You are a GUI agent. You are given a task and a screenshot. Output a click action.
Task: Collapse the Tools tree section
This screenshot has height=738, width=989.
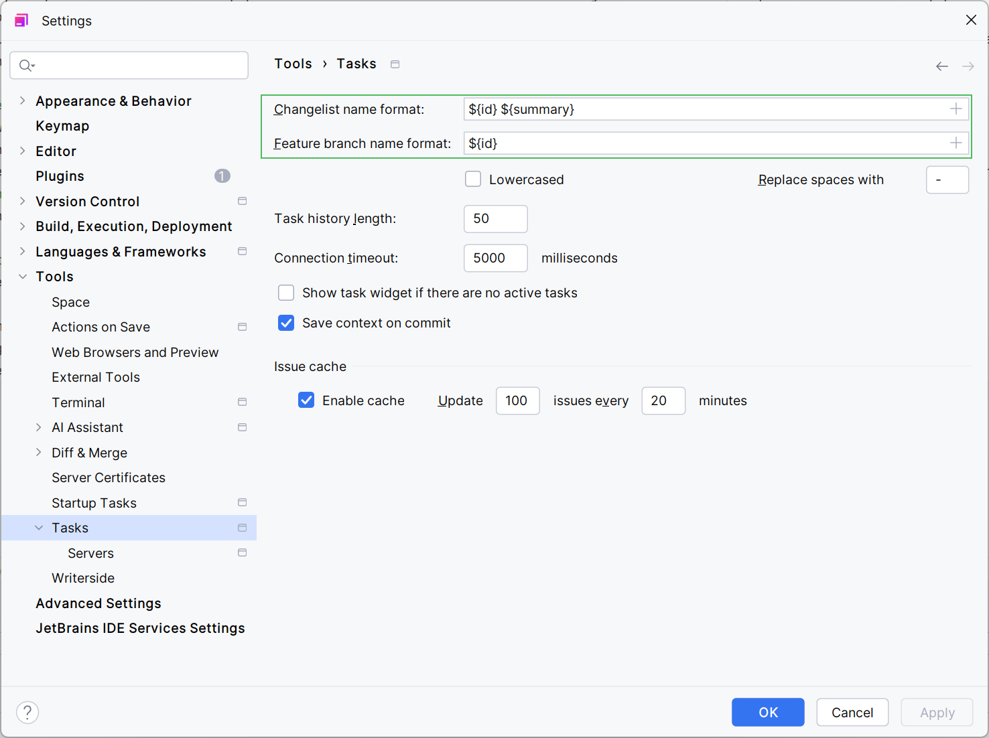[23, 277]
